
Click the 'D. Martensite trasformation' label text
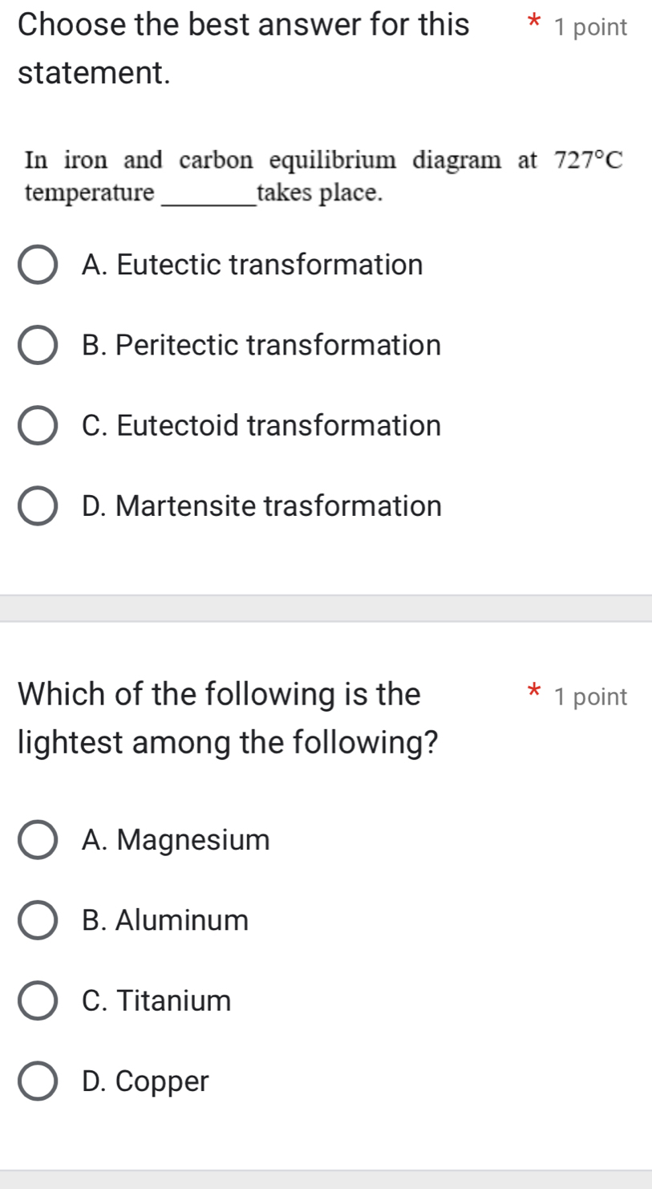point(261,507)
